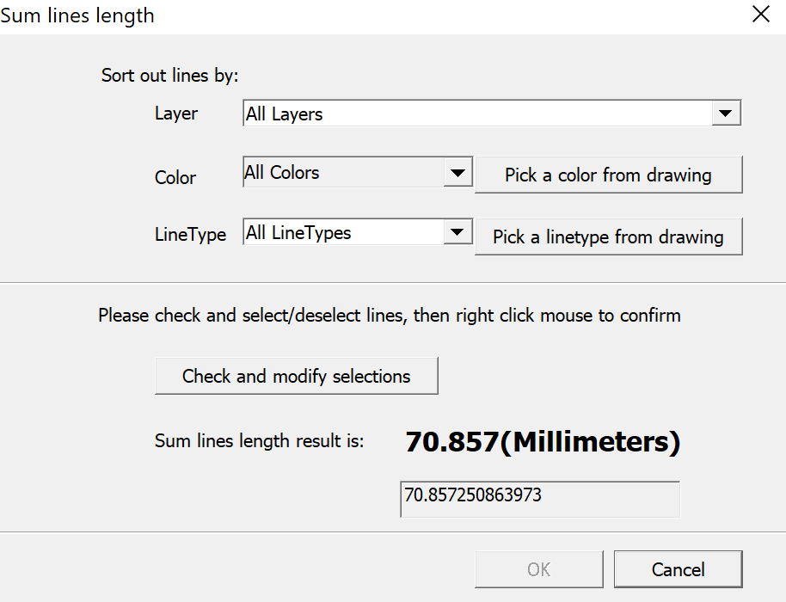Viewport: 786px width, 602px height.
Task: Click the bold 70.857(Millimeters) result text
Action: click(x=543, y=442)
